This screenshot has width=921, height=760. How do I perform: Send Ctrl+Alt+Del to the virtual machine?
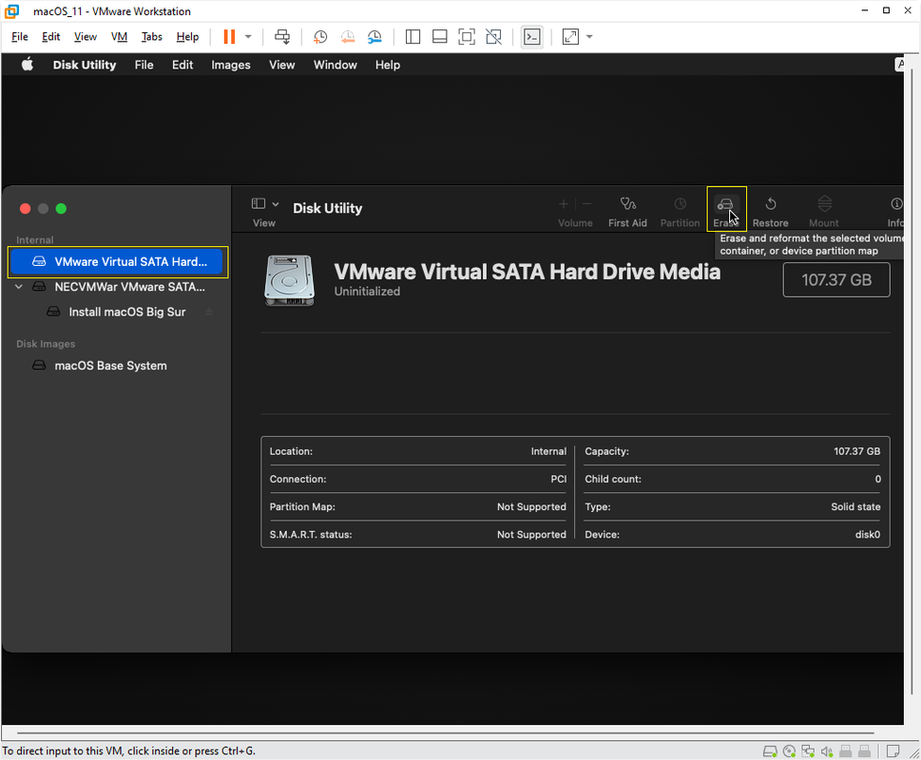coord(282,37)
